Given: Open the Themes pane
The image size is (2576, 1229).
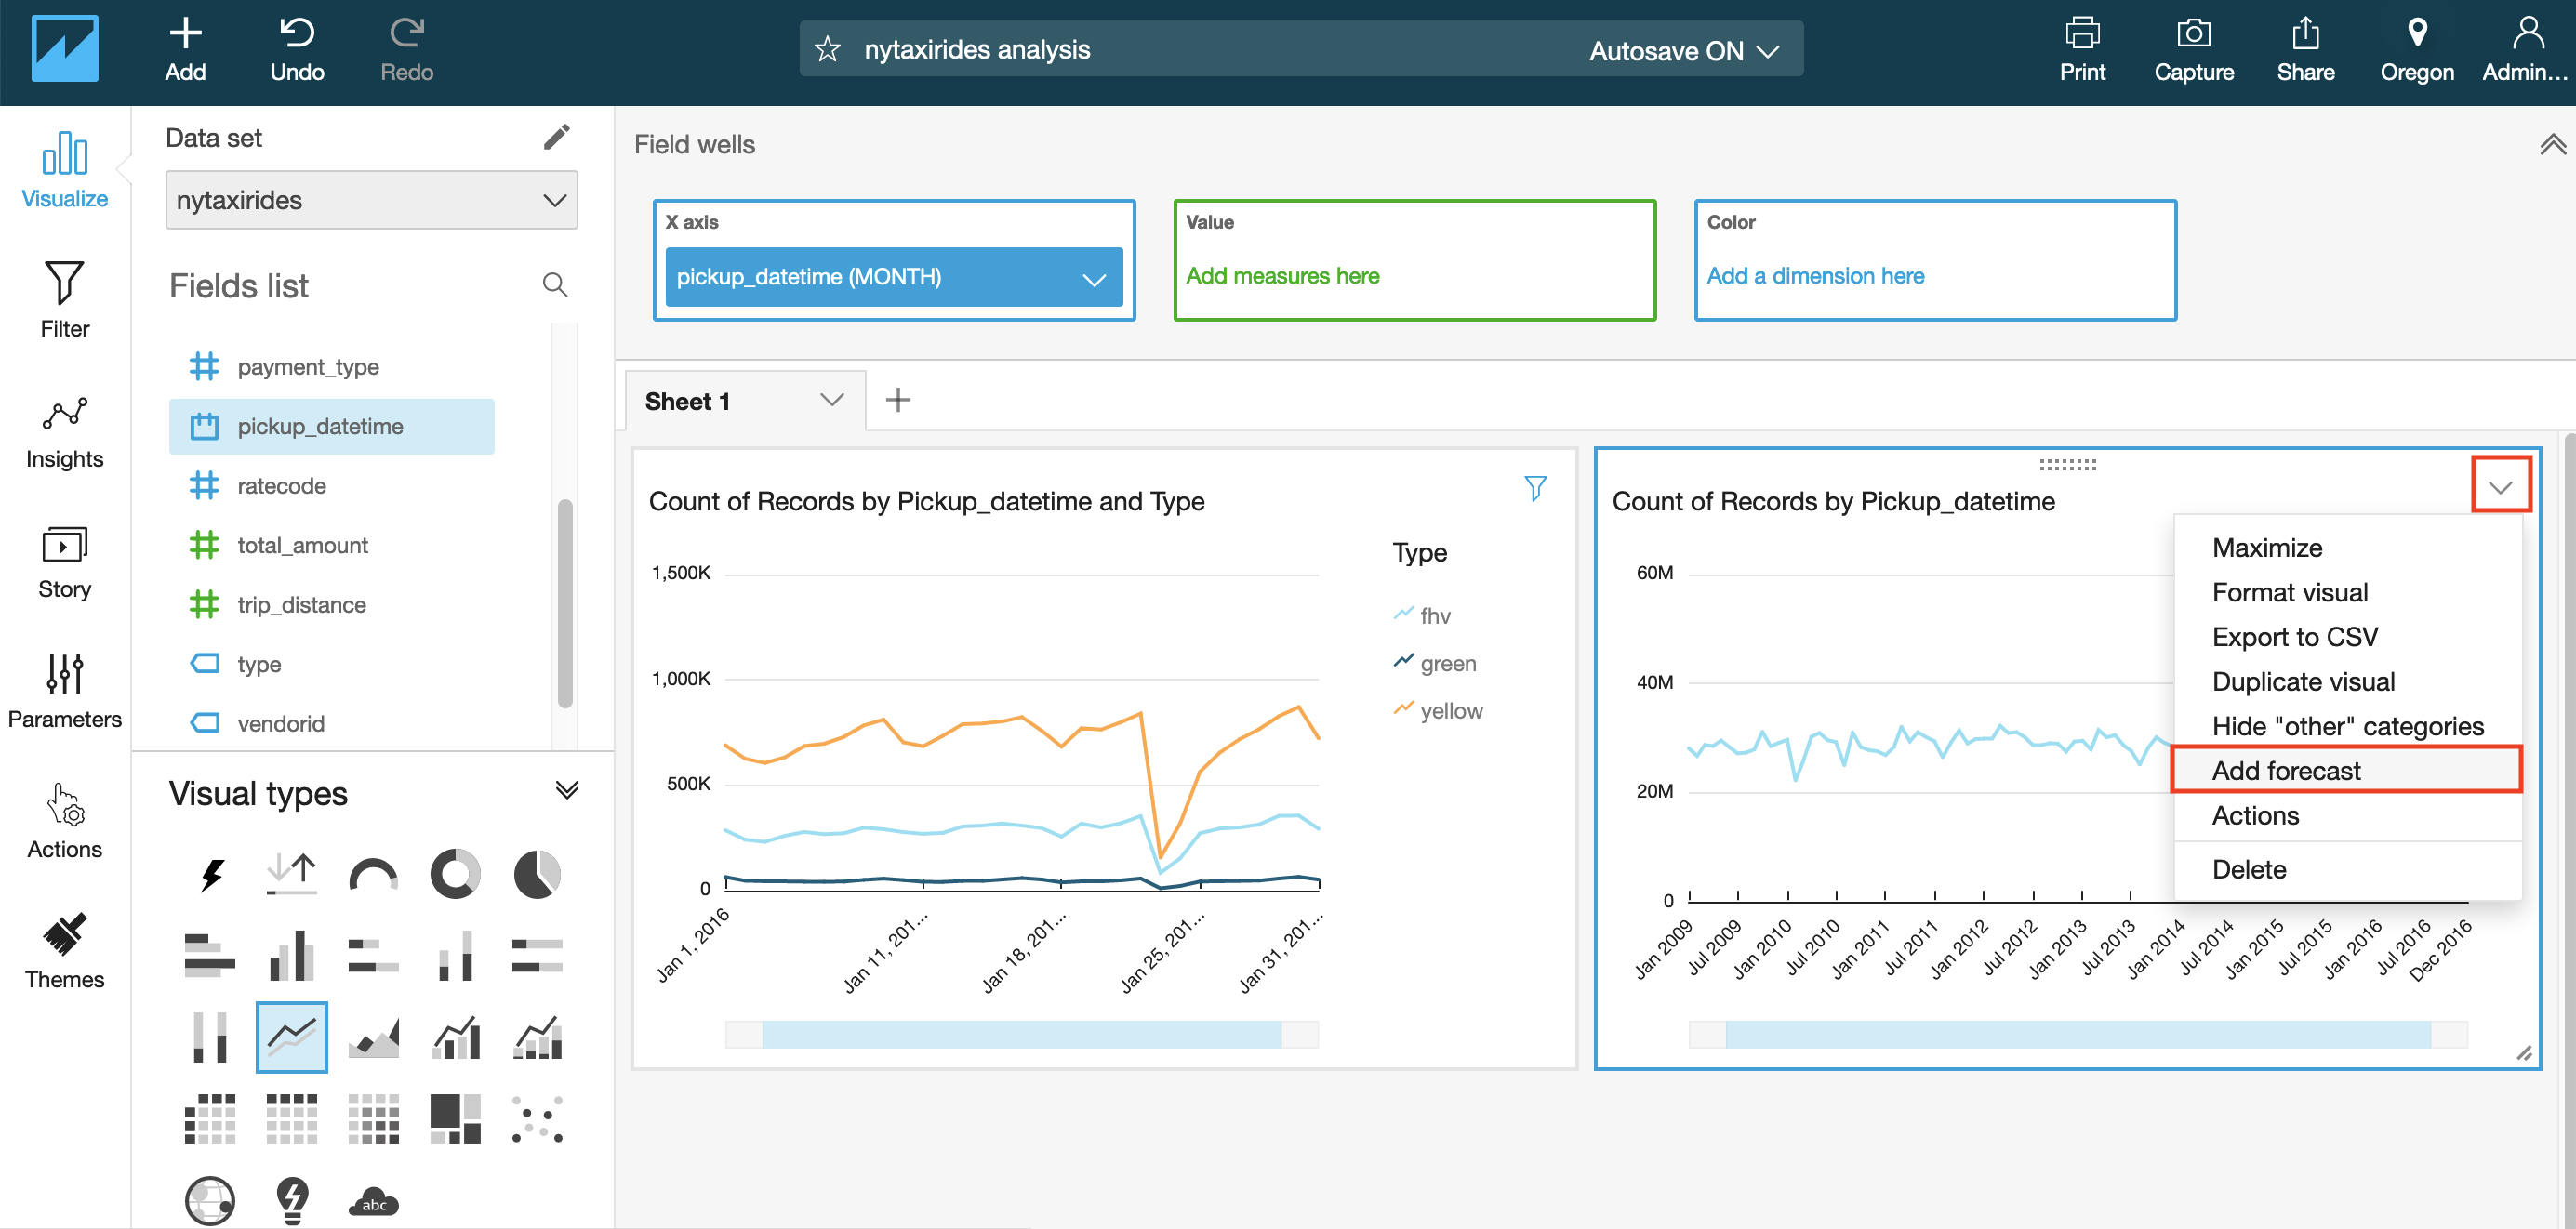Looking at the screenshot, I should [x=65, y=951].
